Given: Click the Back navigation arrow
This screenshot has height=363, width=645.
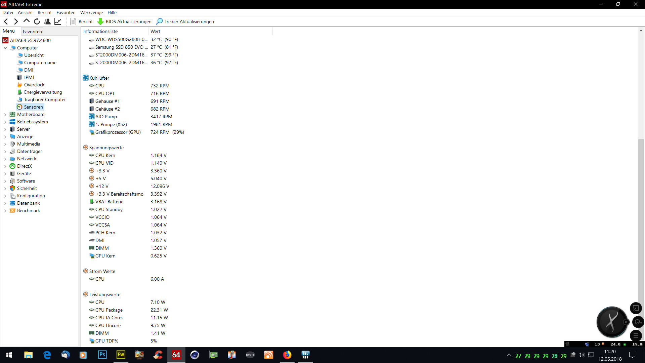Looking at the screenshot, I should (x=6, y=22).
